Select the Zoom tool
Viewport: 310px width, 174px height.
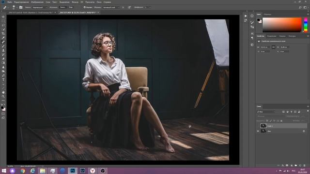[x=3, y=96]
